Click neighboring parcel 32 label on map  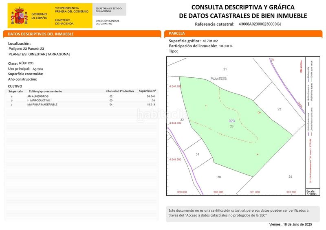pyautogui.click(x=182, y=120)
